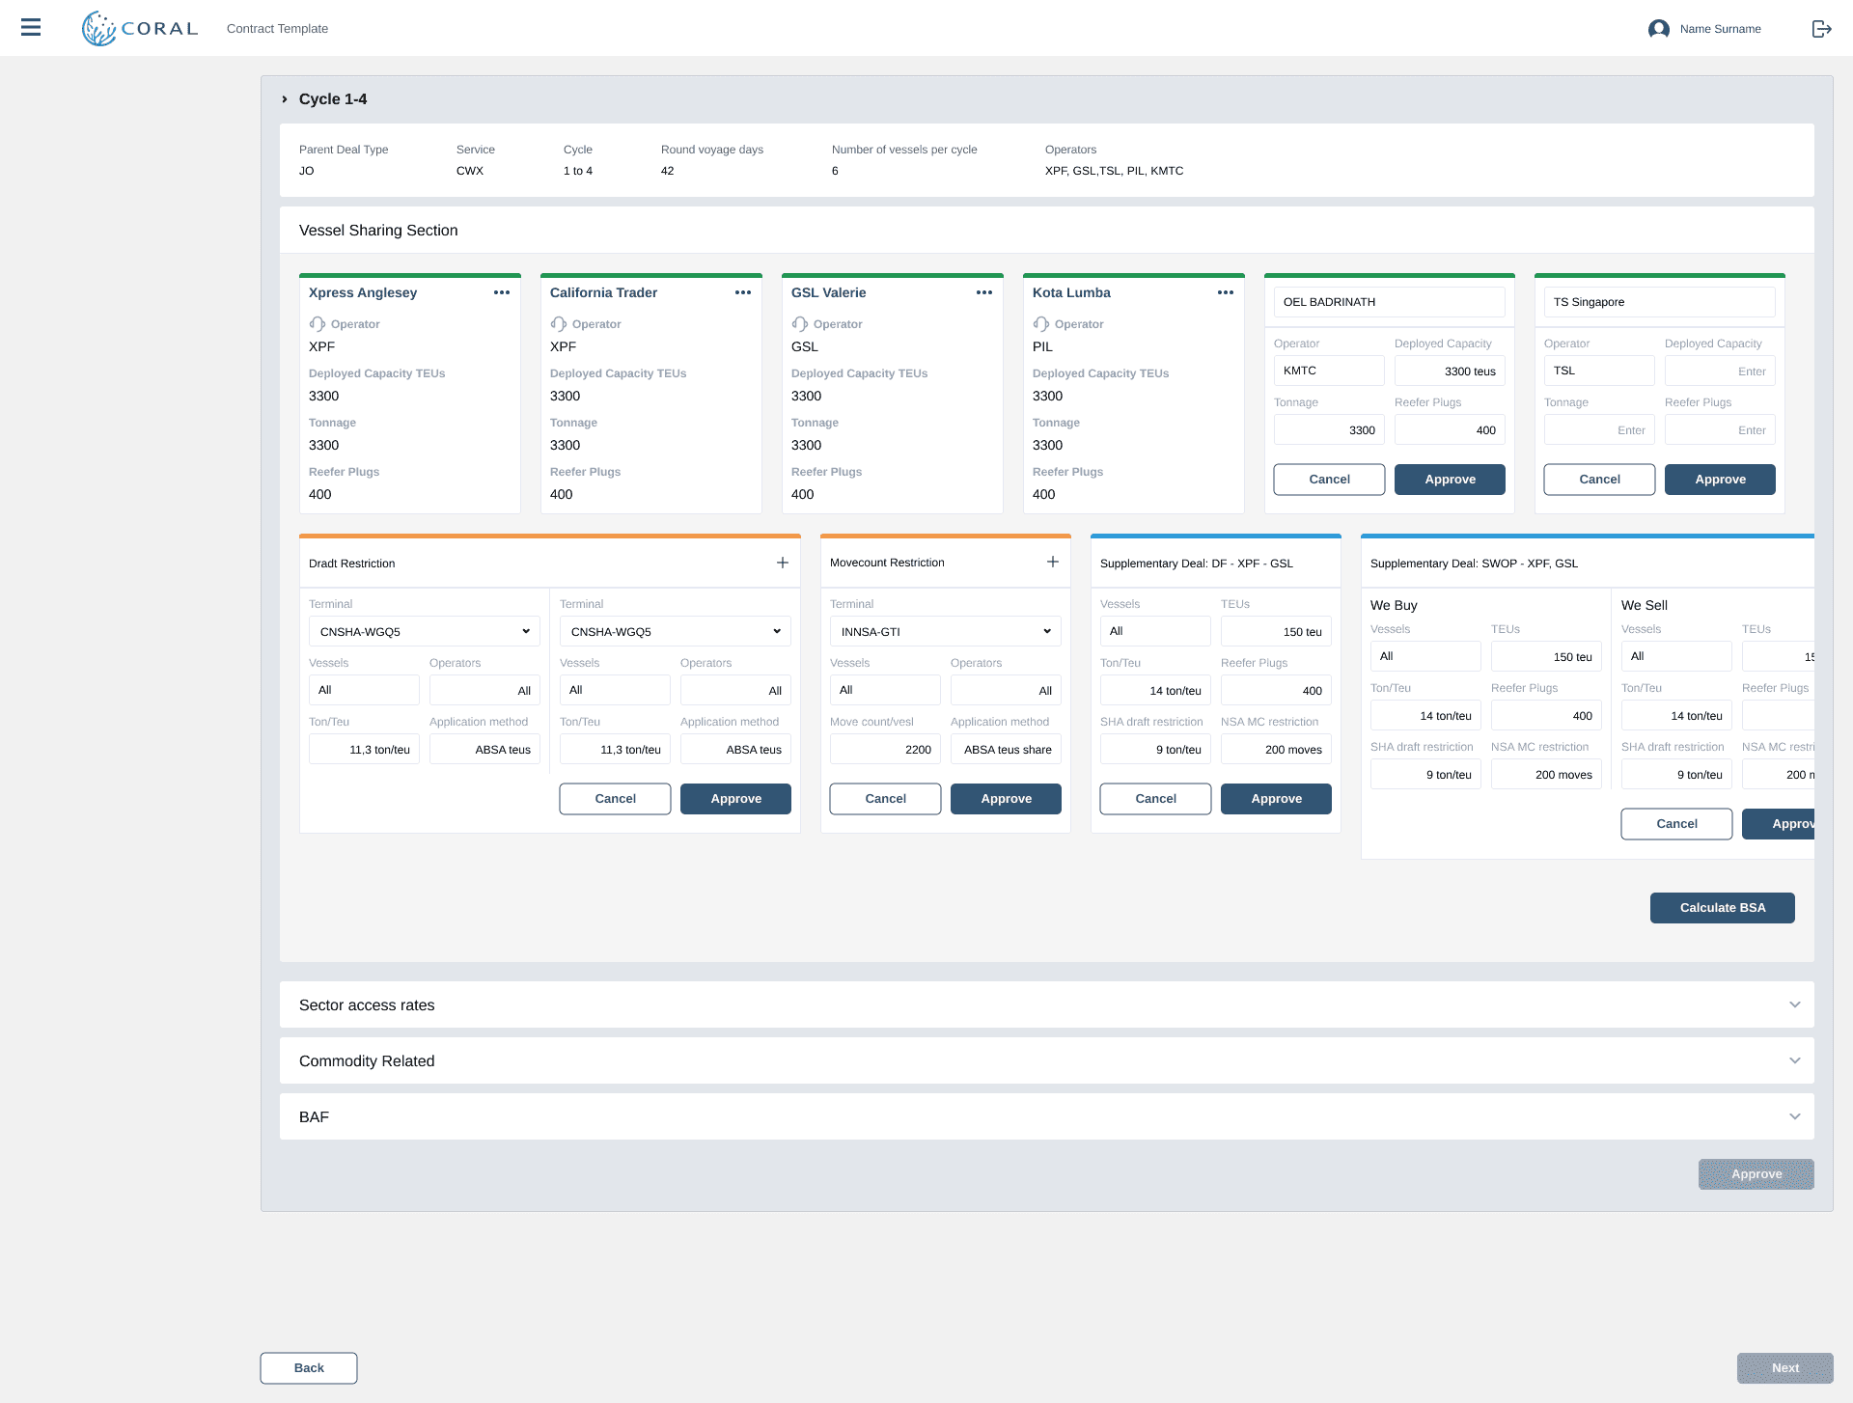The image size is (1853, 1403).
Task: Approve Supplementary Deal DF - XPF - GSL
Action: pyautogui.click(x=1276, y=799)
